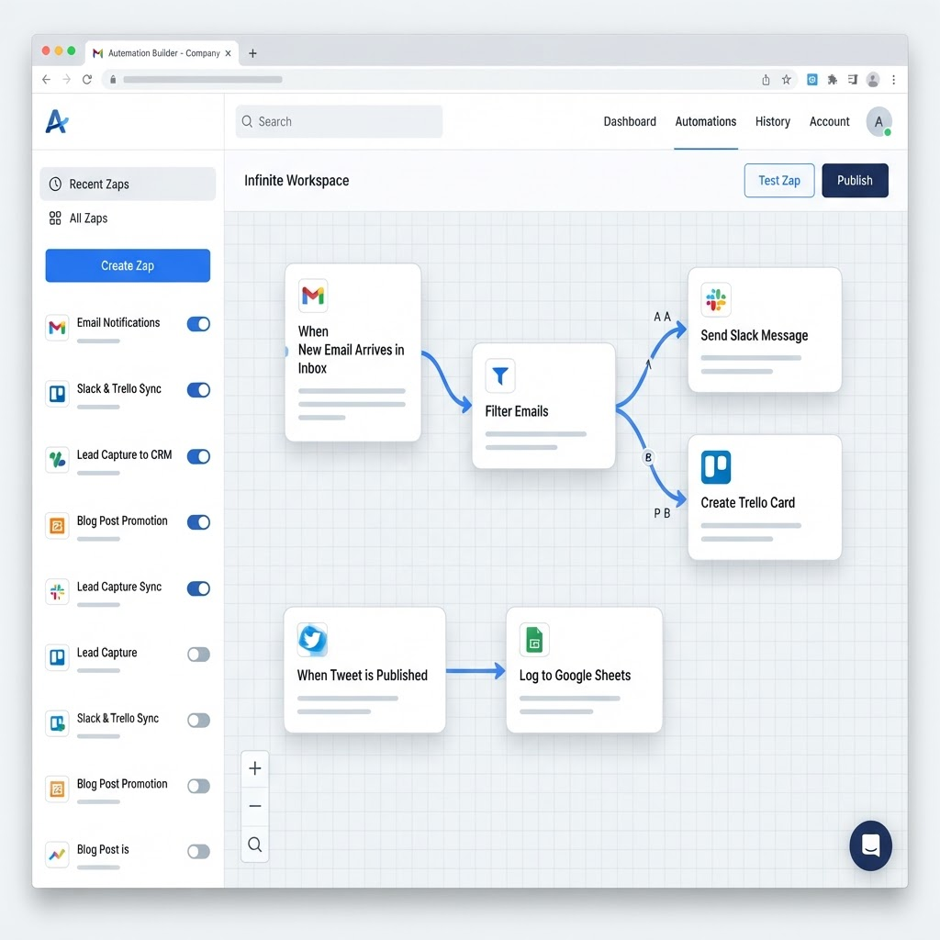Viewport: 940px width, 940px height.
Task: Open the Account tab
Action: pos(829,121)
